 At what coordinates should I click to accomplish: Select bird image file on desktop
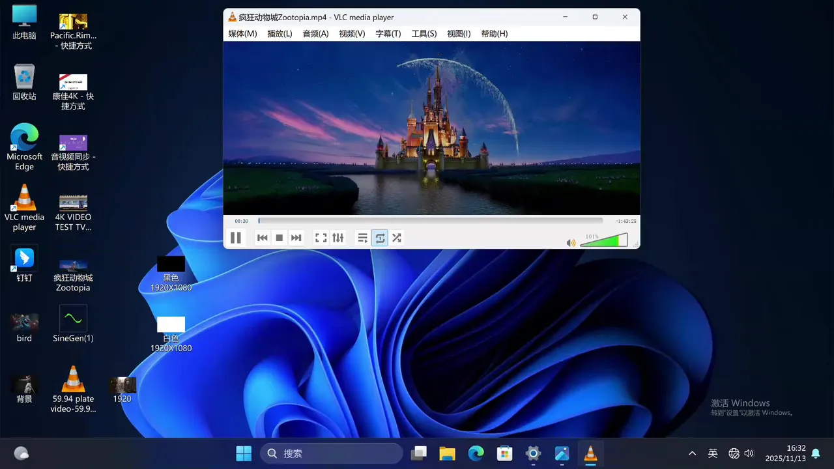pyautogui.click(x=24, y=328)
